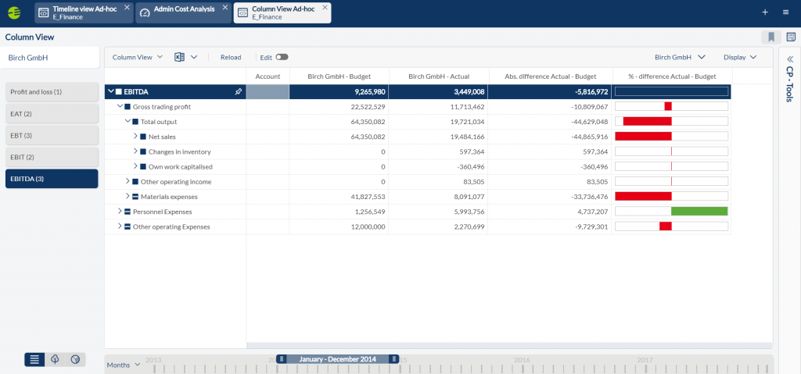Click the left handle of timeline range
Image resolution: width=801 pixels, height=374 pixels.
pos(282,359)
